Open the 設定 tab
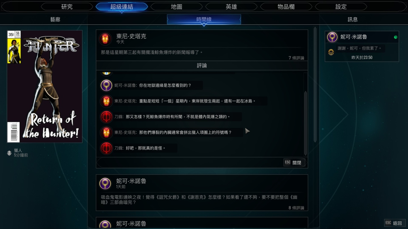Screen dimensions: 408x229 click(341, 7)
